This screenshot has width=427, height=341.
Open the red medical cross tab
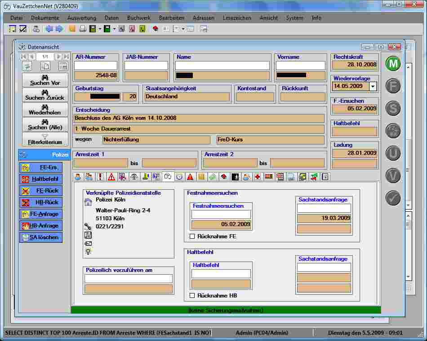point(258,177)
